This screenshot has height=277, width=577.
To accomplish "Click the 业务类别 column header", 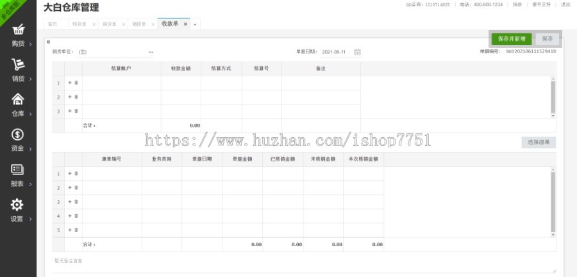I will (162, 159).
